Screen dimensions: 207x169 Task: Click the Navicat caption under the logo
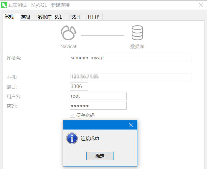click(x=68, y=46)
